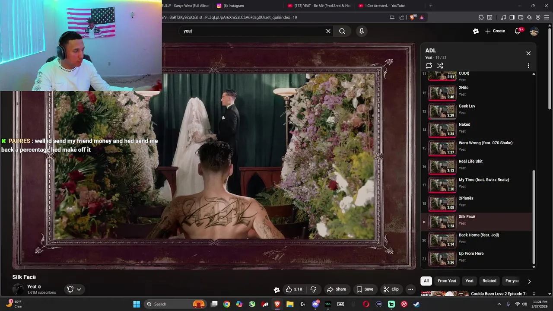Click the magnifier search button

pyautogui.click(x=342, y=31)
